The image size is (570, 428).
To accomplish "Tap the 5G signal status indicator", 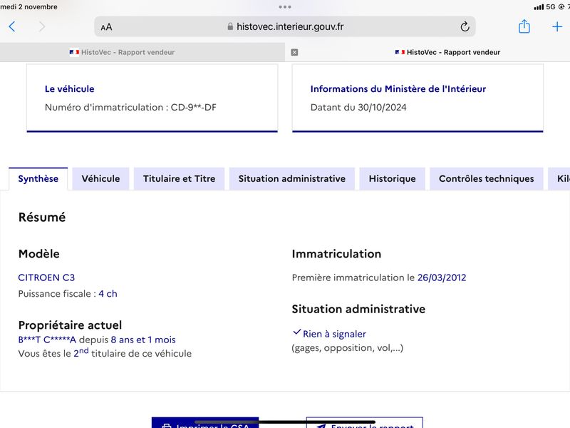I will click(x=550, y=7).
